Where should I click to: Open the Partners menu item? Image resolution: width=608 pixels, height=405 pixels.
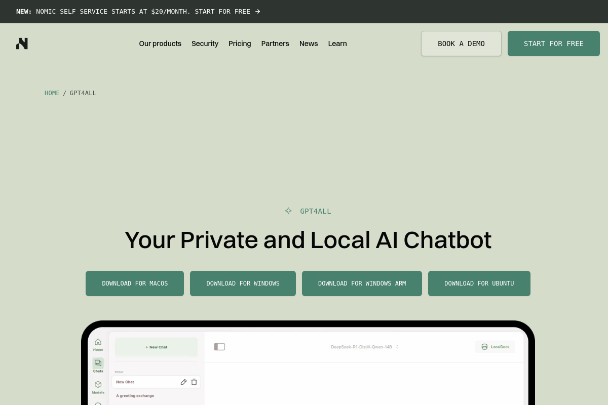pyautogui.click(x=275, y=44)
